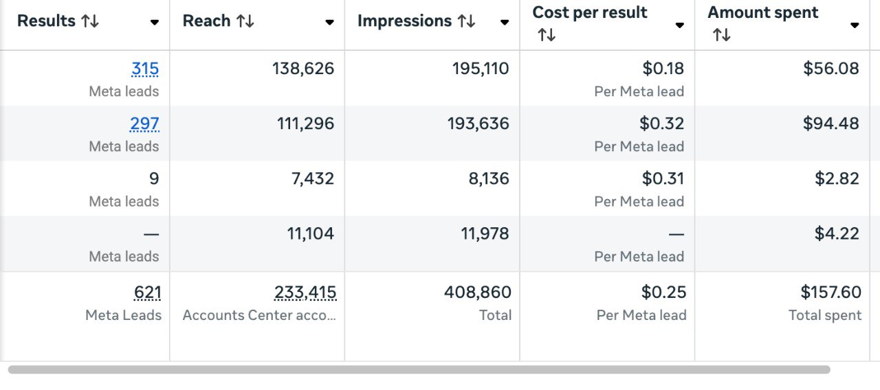Sort by Results using its arrows icon

[x=90, y=21]
